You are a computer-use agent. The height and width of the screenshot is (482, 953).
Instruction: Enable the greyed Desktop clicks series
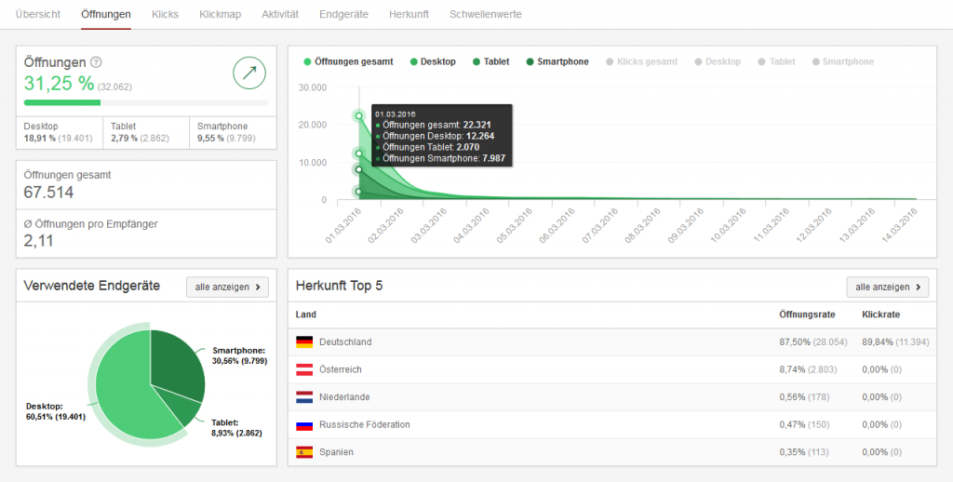pyautogui.click(x=718, y=61)
